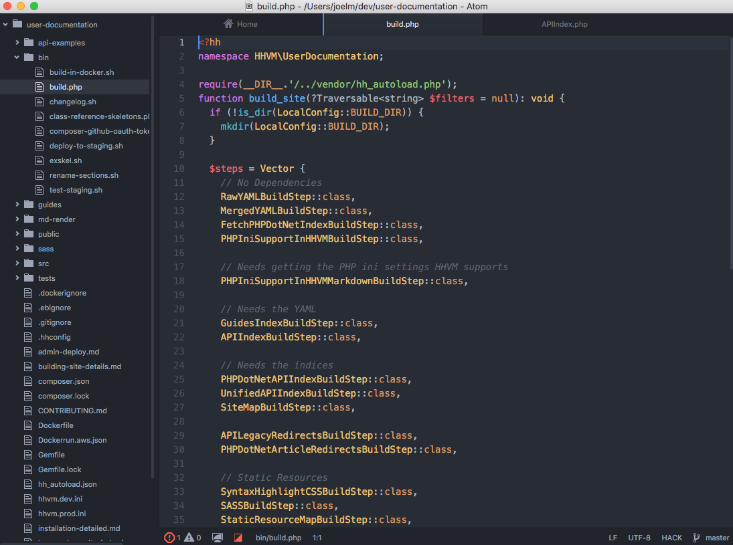Click the user-documentation root folder icon

coord(18,24)
